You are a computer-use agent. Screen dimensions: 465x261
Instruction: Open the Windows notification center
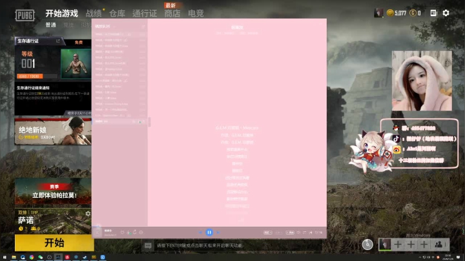coord(458,257)
